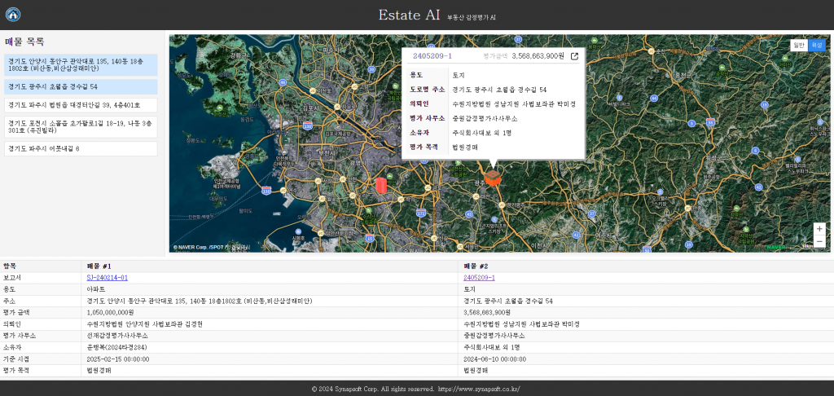Click popup value 3,568,663,900원

[x=538, y=56]
